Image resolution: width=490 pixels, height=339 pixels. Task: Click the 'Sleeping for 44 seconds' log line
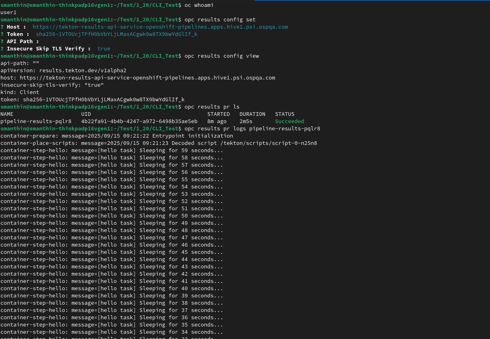(x=112, y=259)
